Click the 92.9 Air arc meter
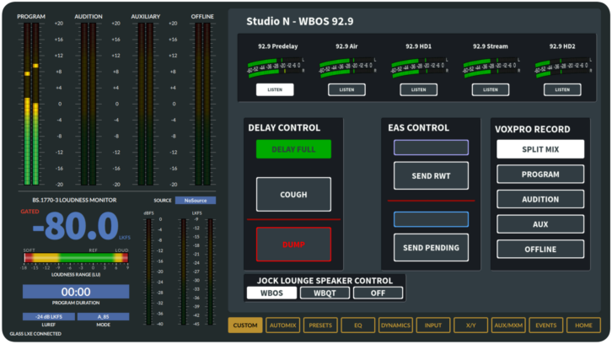Screen dimensions: 612x344 tap(347, 67)
